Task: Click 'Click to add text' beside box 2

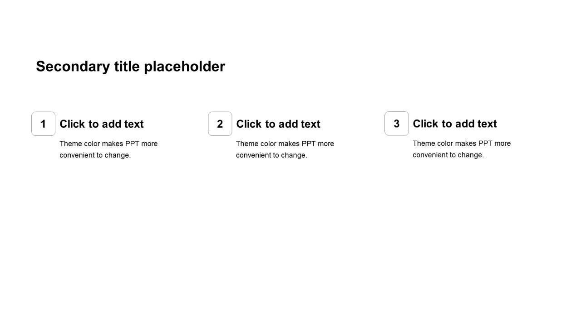Action: pyautogui.click(x=278, y=124)
